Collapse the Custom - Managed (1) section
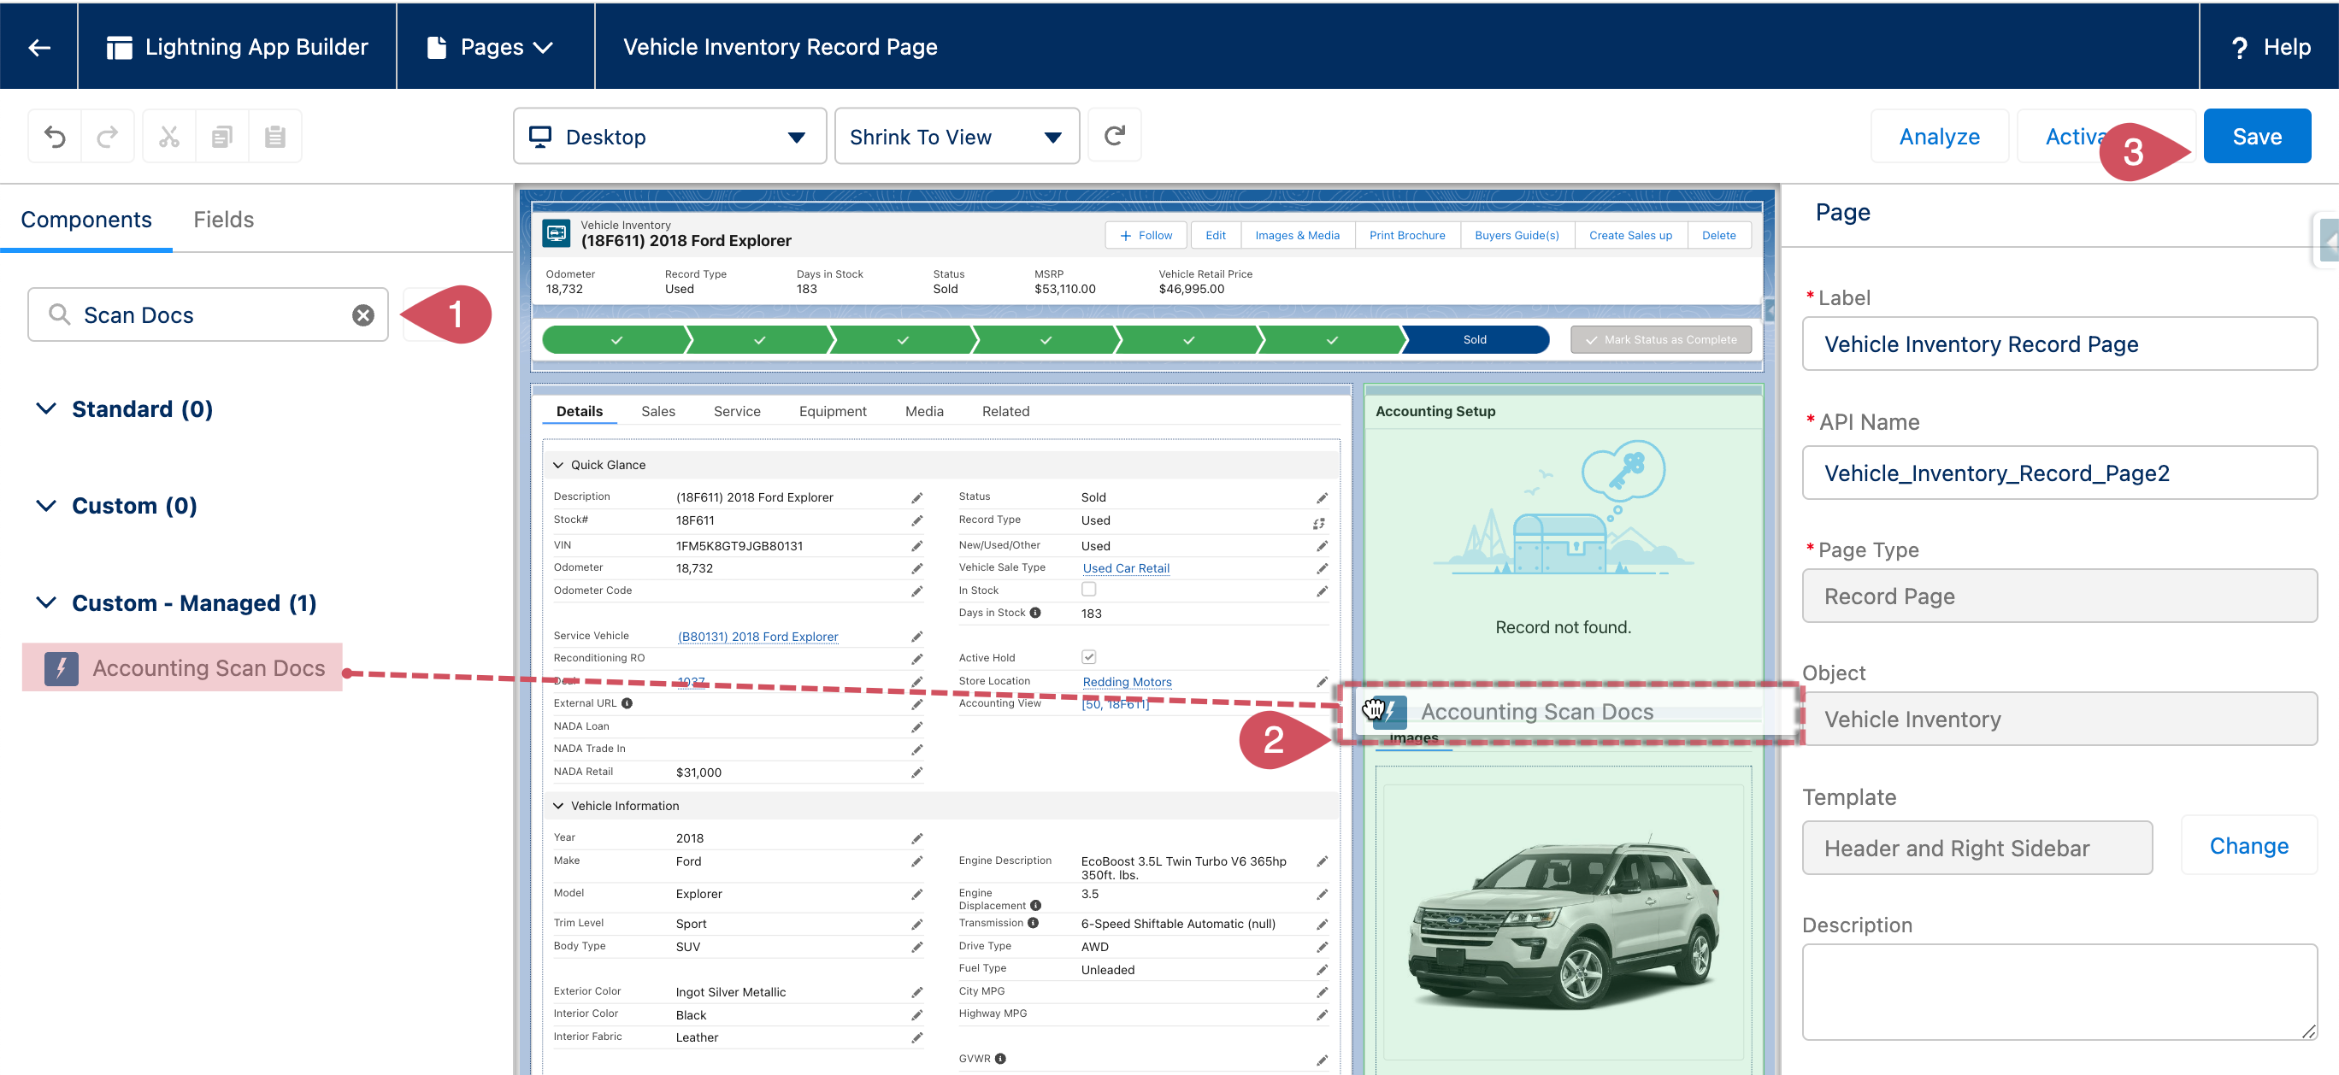 click(45, 603)
